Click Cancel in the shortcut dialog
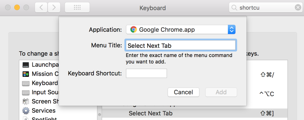This screenshot has width=304, height=120. 183,92
